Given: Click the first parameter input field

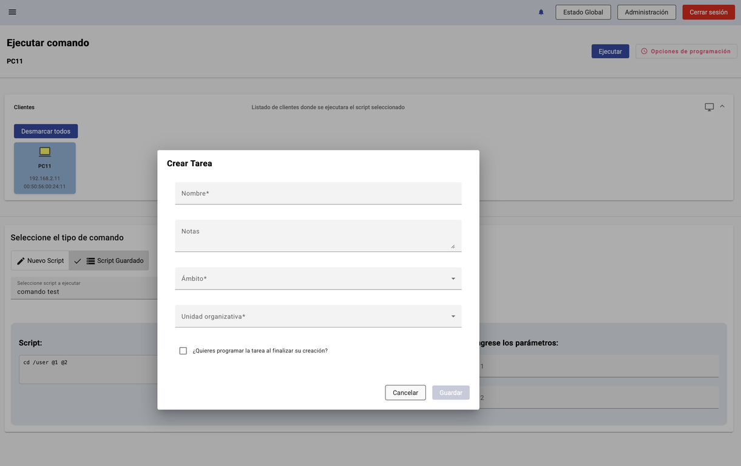Looking at the screenshot, I should [598, 366].
